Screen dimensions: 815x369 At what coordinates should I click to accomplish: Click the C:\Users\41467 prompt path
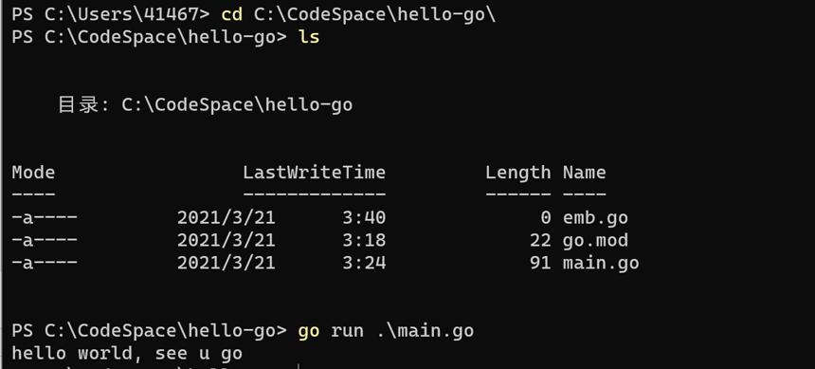click(x=121, y=14)
